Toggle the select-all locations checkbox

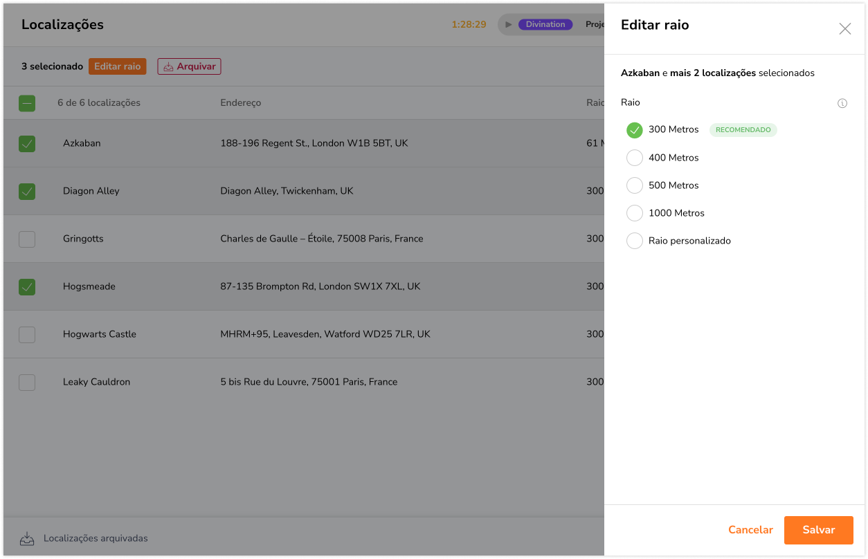[27, 103]
